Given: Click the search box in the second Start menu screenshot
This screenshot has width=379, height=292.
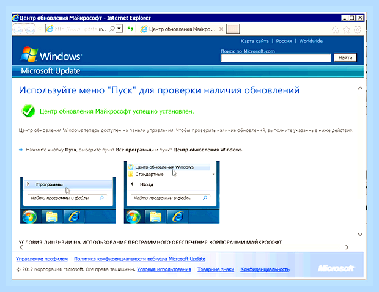Looking at the screenshot, I should (171, 198).
